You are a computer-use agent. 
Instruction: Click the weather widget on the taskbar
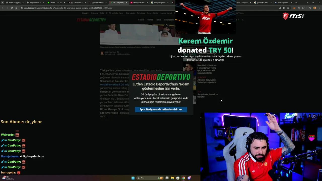8,178
